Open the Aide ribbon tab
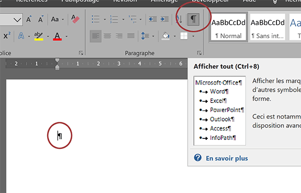 coord(249,1)
